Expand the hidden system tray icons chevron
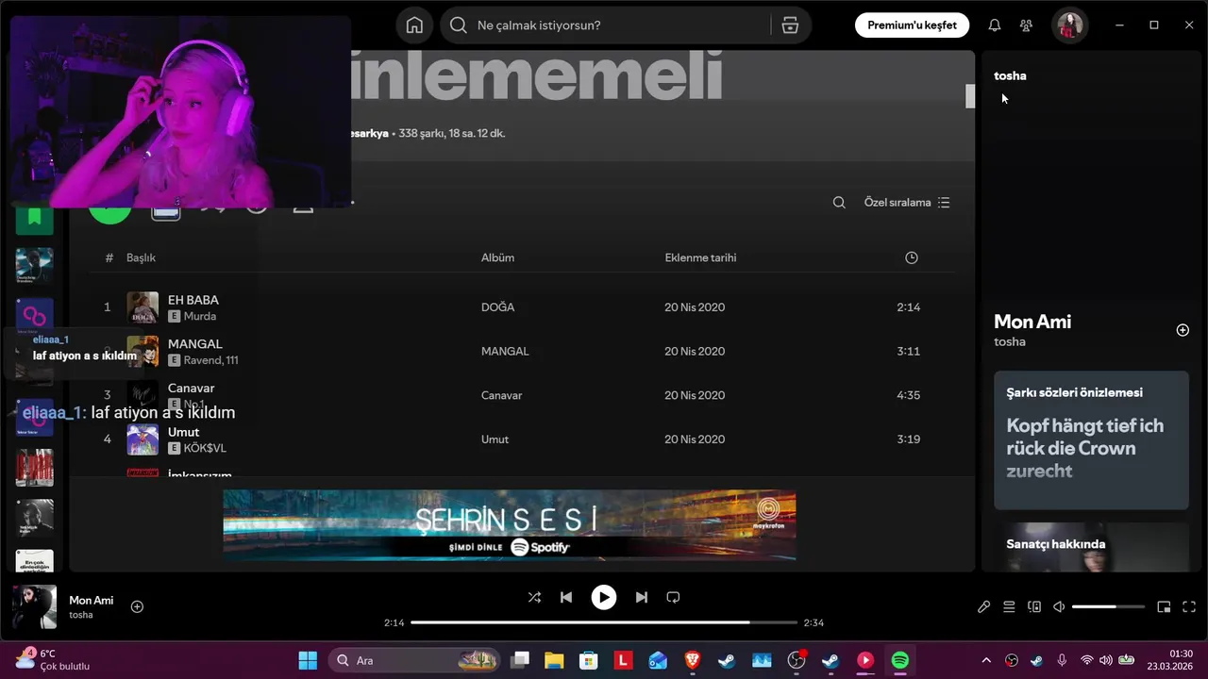The width and height of the screenshot is (1208, 679). 986,660
